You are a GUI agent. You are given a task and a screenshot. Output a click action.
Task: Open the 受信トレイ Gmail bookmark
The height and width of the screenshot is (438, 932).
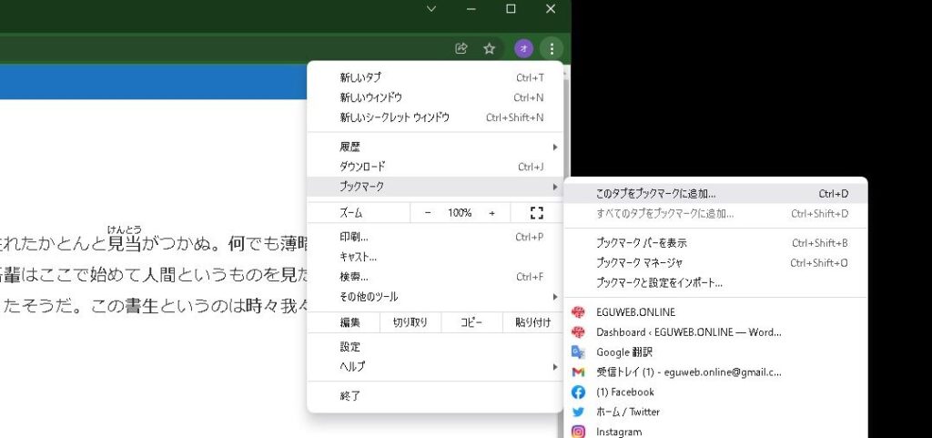(x=687, y=372)
